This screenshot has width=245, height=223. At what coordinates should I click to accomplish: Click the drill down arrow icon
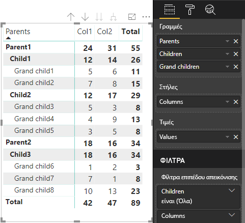(x=85, y=17)
